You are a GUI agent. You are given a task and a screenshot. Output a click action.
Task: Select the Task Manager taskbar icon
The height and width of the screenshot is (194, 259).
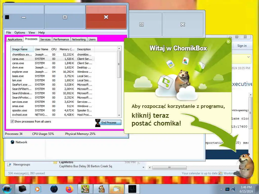click(x=133, y=189)
